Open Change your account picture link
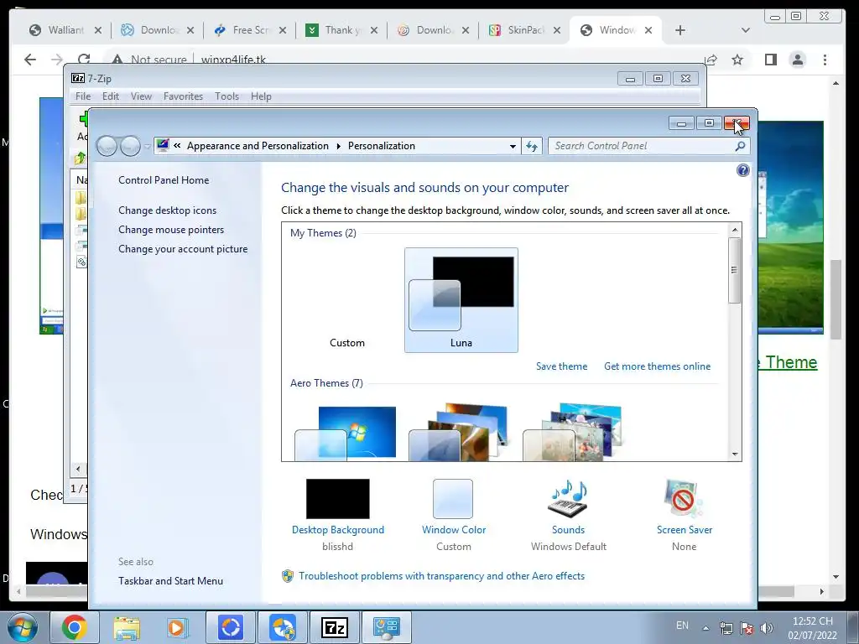Viewport: 859px width, 644px height. coord(183,248)
